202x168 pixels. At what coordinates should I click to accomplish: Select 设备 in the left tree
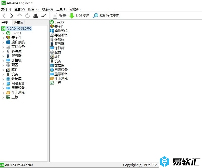pyautogui.click(x=15, y=74)
